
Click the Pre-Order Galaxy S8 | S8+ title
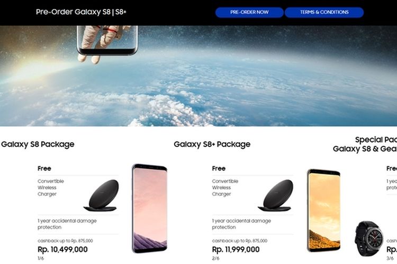81,12
